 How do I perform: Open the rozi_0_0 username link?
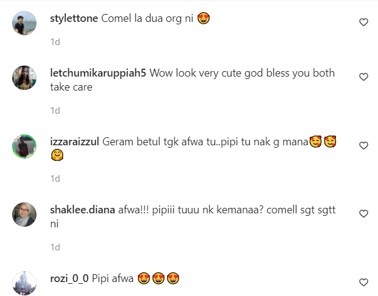click(x=69, y=278)
